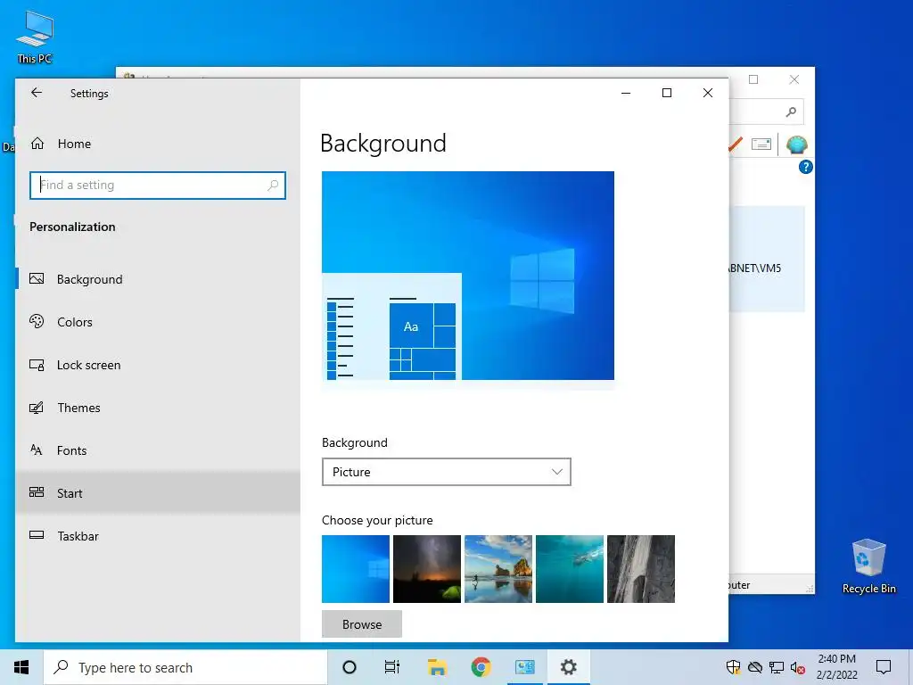Select the Recycle Bin desktop icon
This screenshot has height=685, width=913.
[868, 565]
